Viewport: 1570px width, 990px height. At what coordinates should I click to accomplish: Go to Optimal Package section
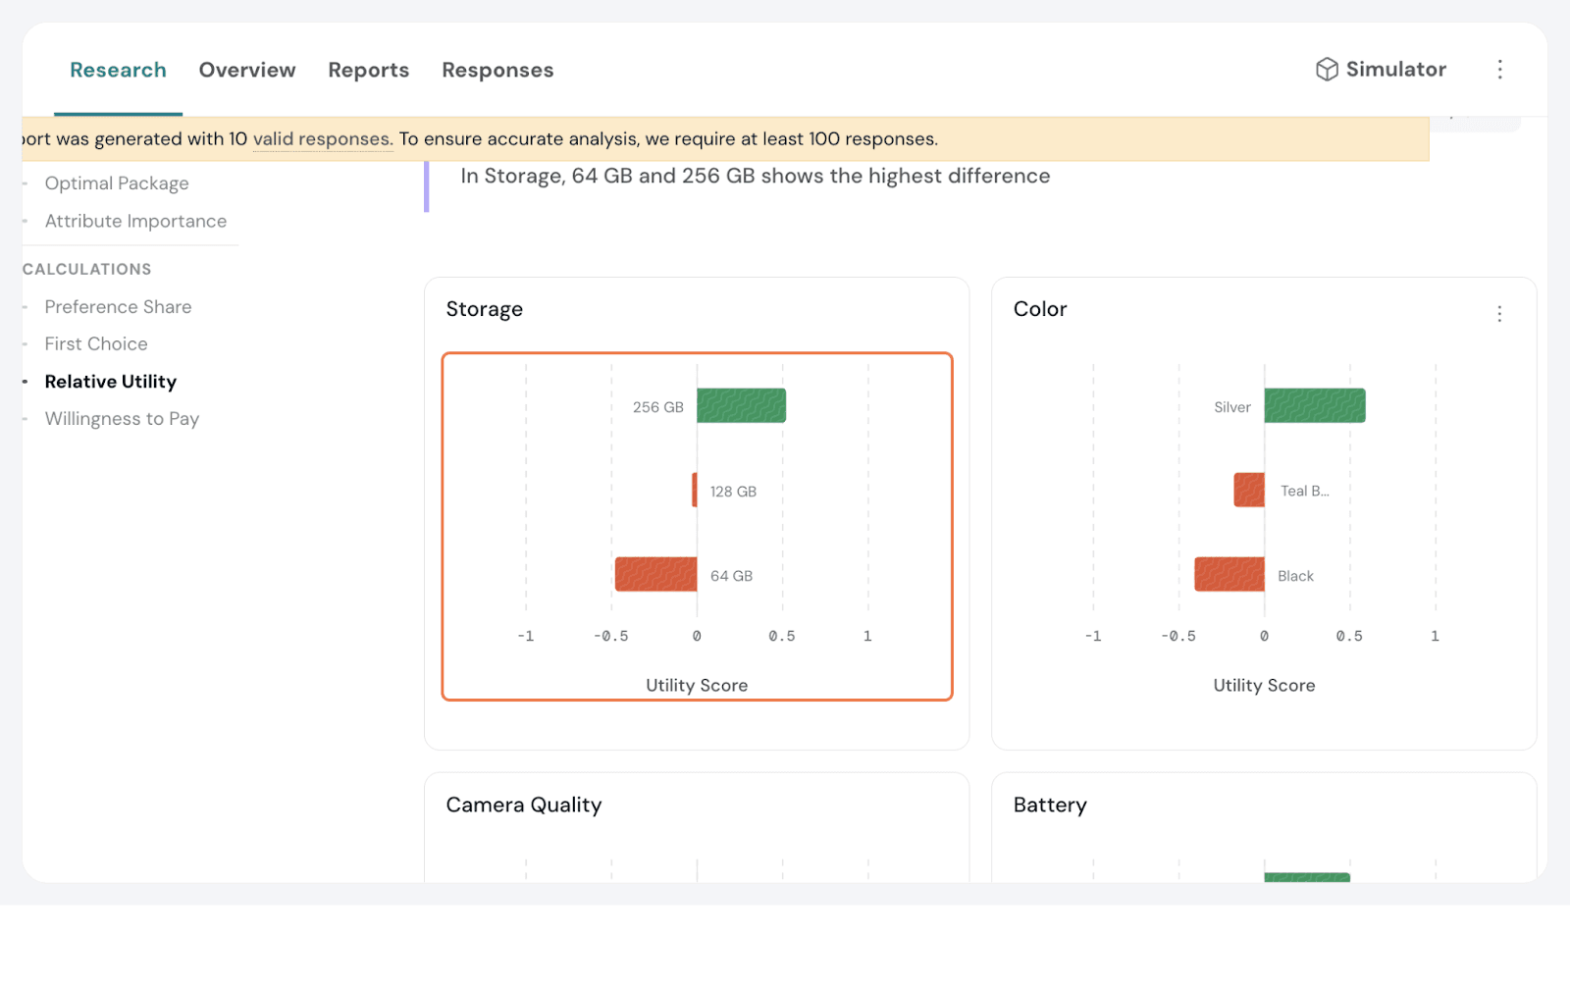point(117,183)
